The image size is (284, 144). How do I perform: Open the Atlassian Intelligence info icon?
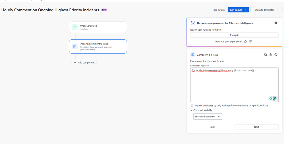[276, 23]
